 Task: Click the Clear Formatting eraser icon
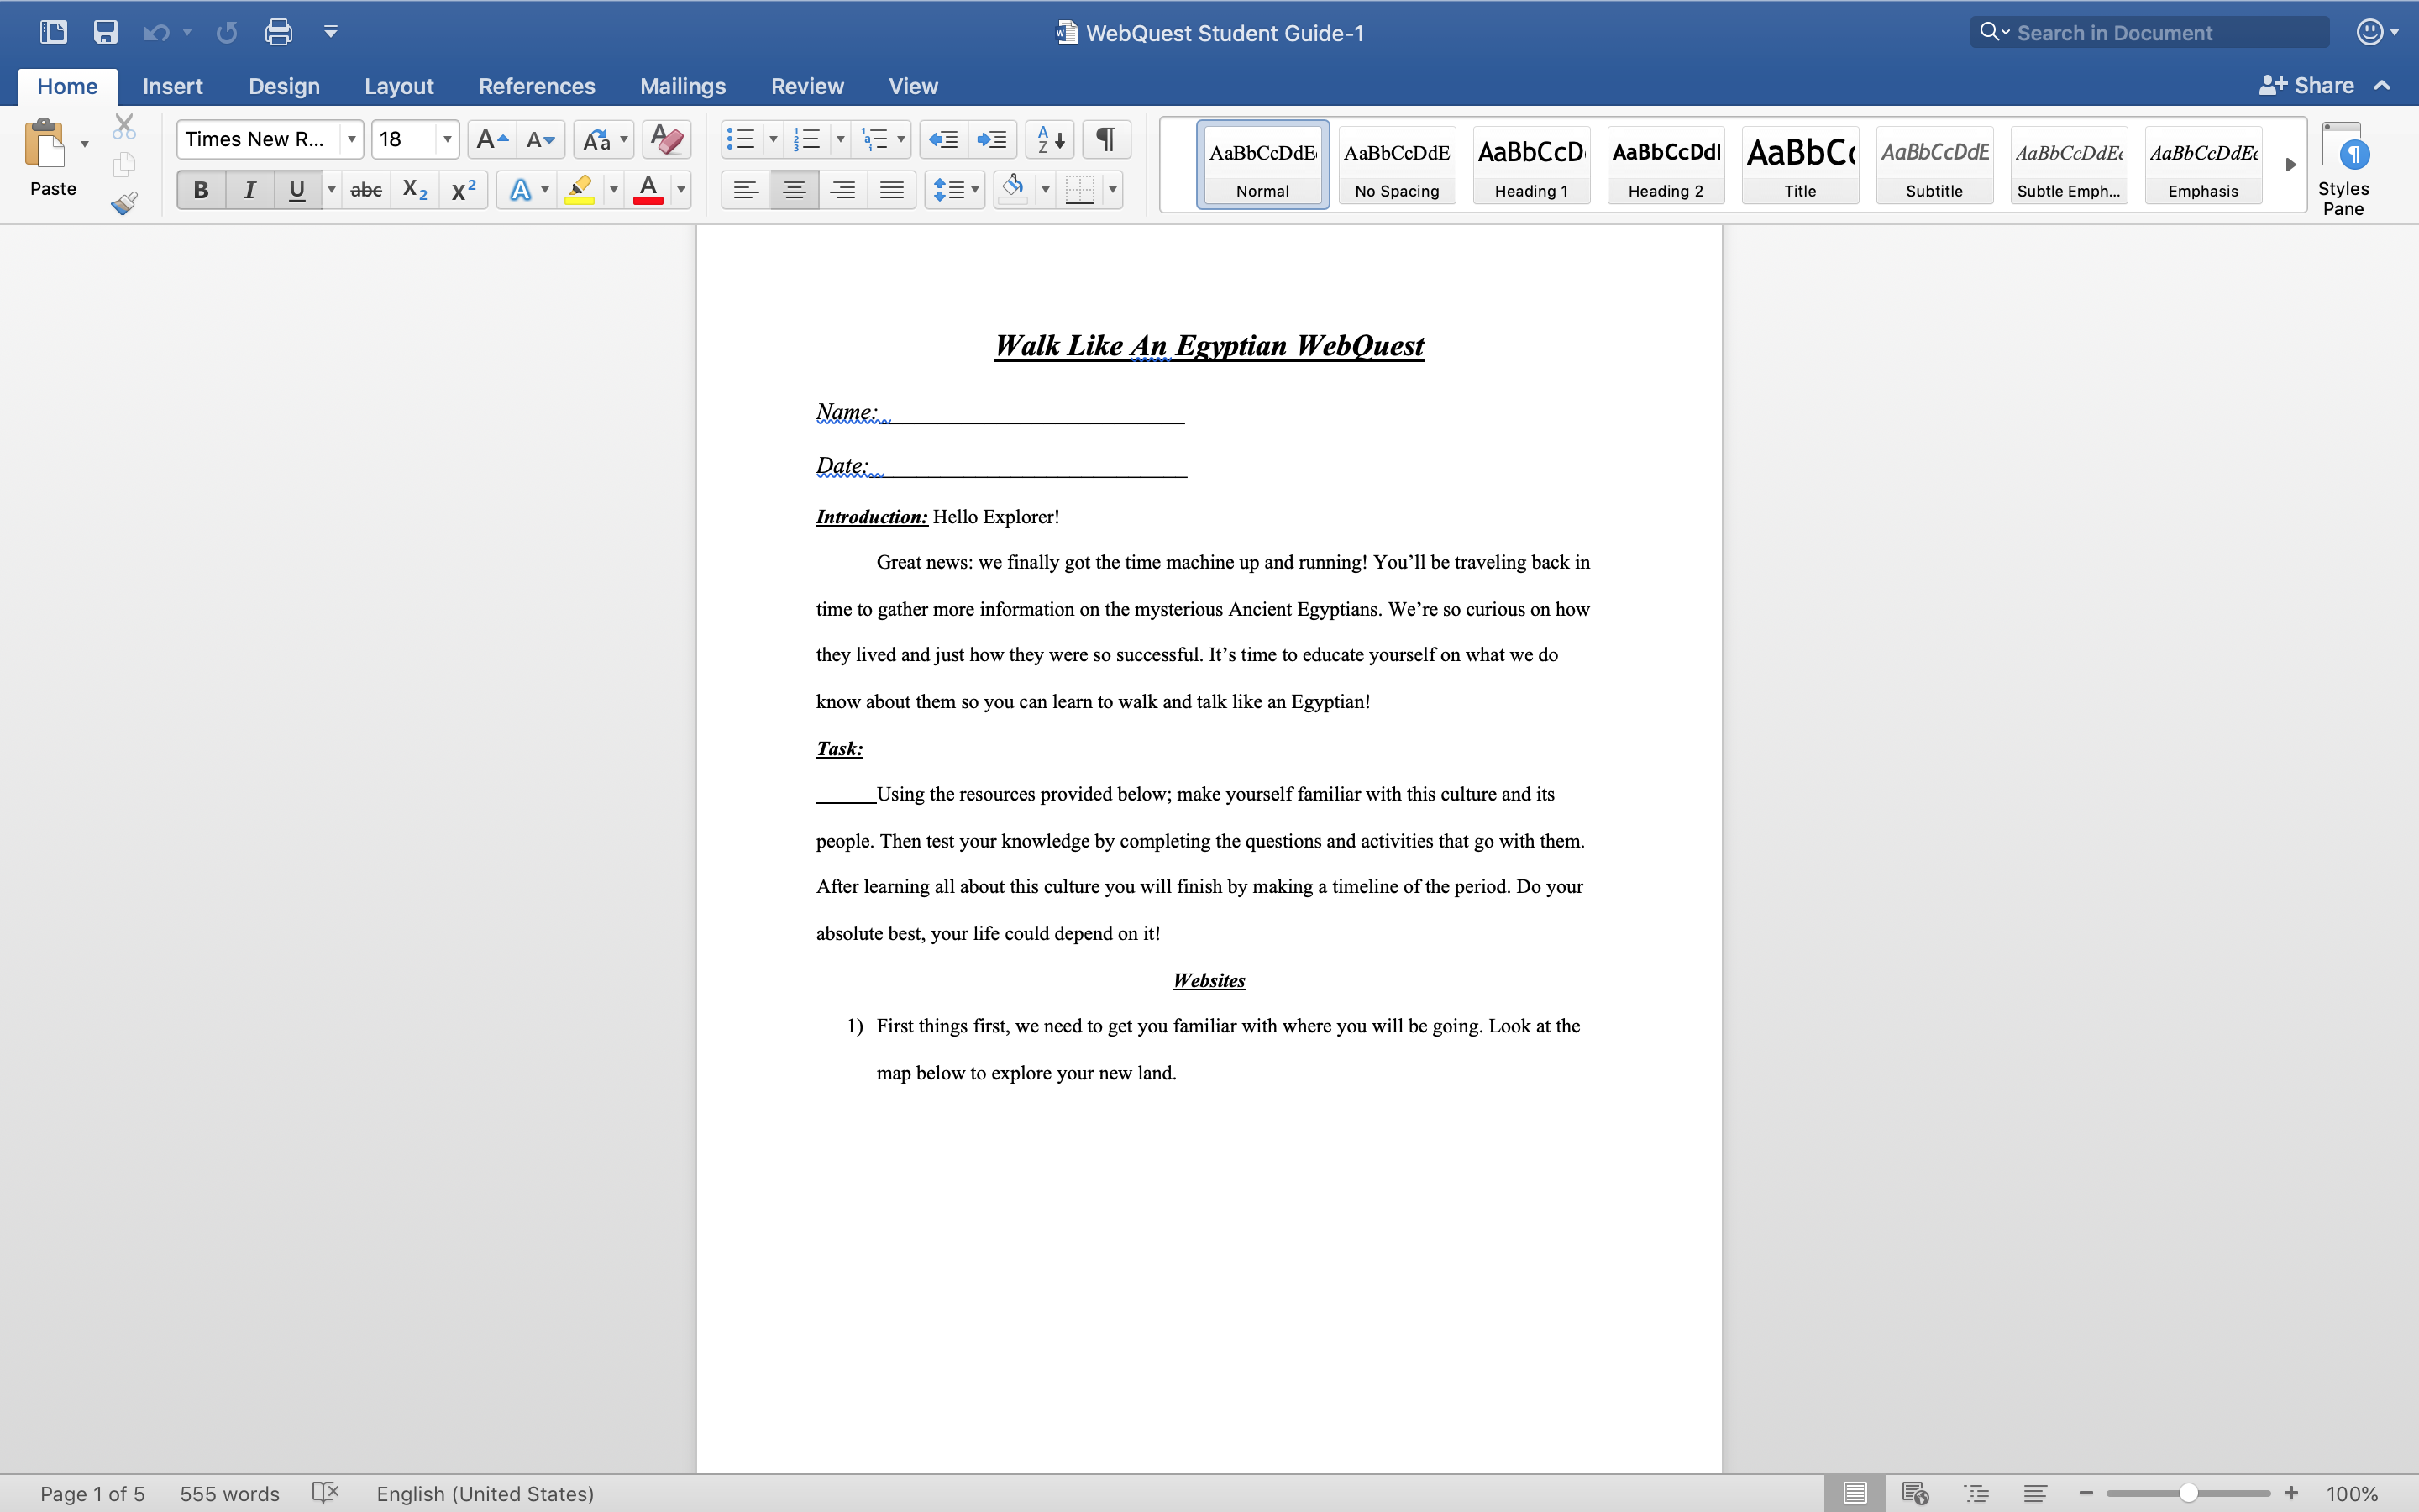[666, 139]
